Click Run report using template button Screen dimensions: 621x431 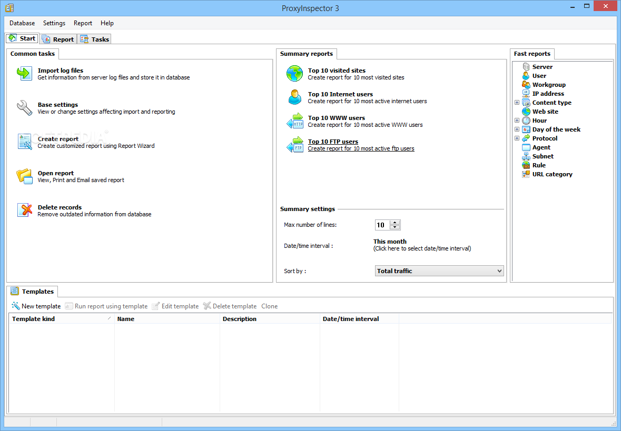point(106,306)
